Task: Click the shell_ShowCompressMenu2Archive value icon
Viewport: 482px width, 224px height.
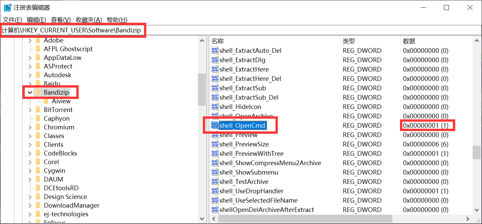Action: (214, 163)
